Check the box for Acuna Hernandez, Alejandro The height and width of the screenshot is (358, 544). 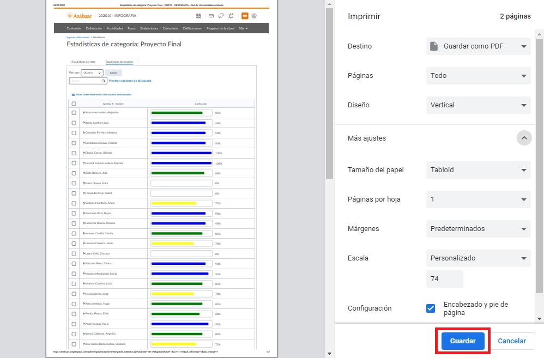(x=74, y=113)
